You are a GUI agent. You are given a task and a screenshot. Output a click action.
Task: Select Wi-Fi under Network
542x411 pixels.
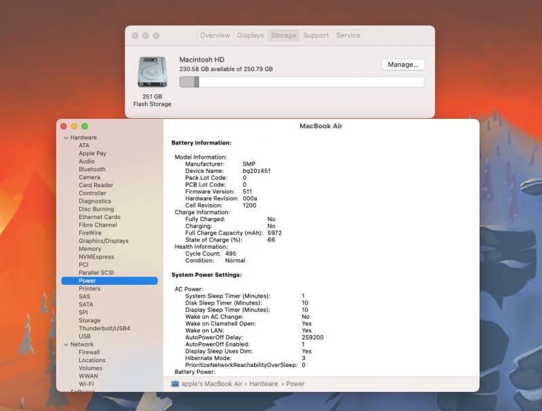(x=86, y=384)
